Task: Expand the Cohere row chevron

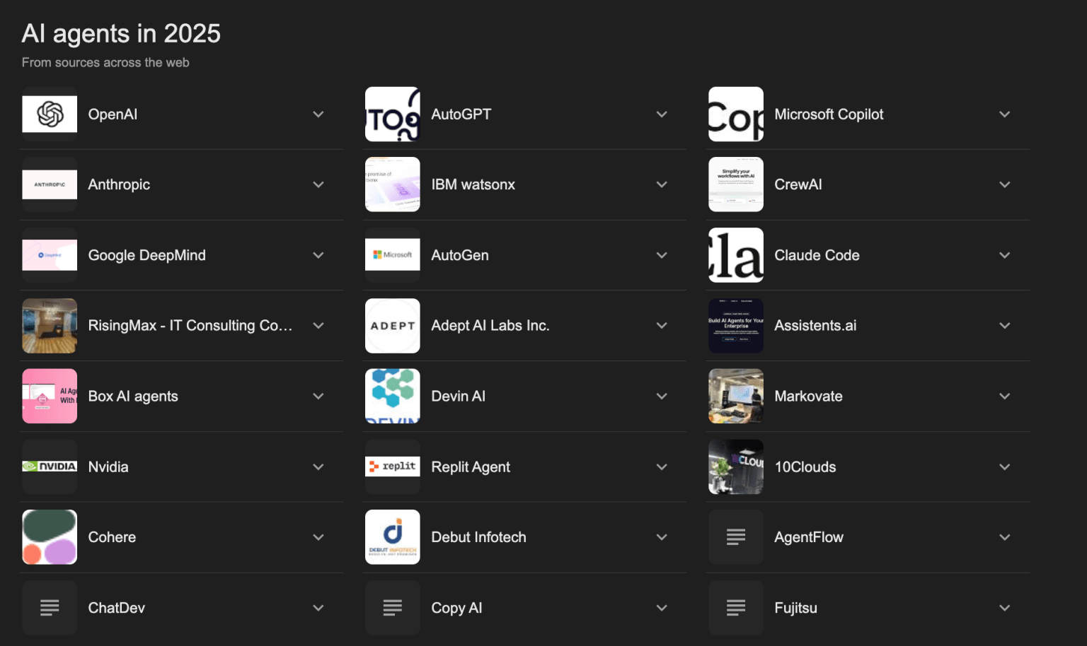Action: 318,537
